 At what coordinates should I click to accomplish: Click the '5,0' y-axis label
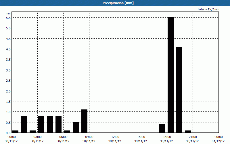coord(8,28)
